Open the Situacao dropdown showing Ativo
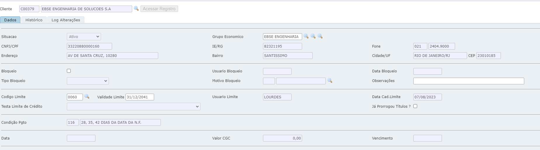 pyautogui.click(x=84, y=37)
